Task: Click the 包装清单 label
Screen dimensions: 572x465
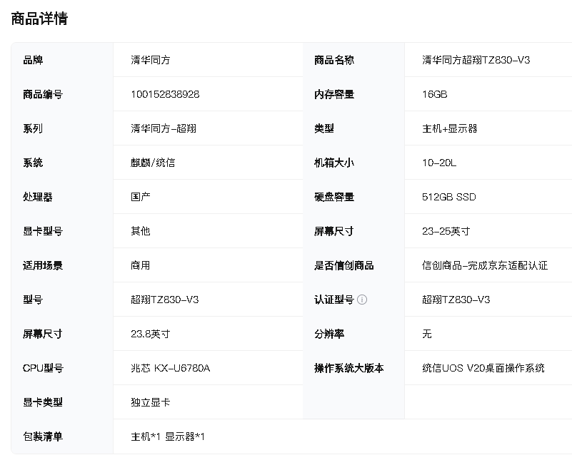Action: pos(43,436)
